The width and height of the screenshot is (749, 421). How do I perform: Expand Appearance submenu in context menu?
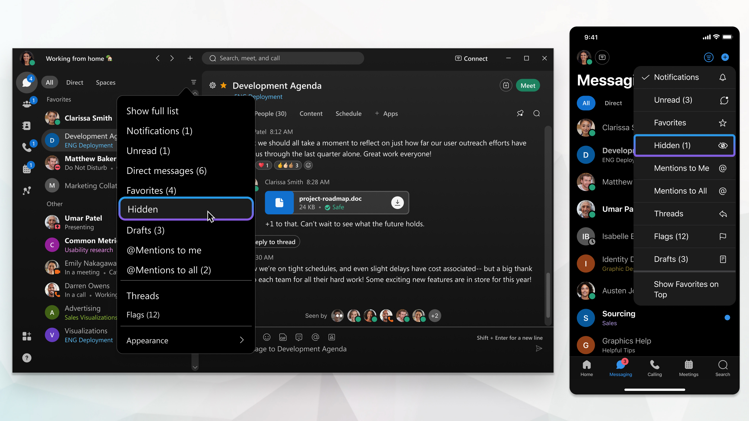click(x=186, y=340)
